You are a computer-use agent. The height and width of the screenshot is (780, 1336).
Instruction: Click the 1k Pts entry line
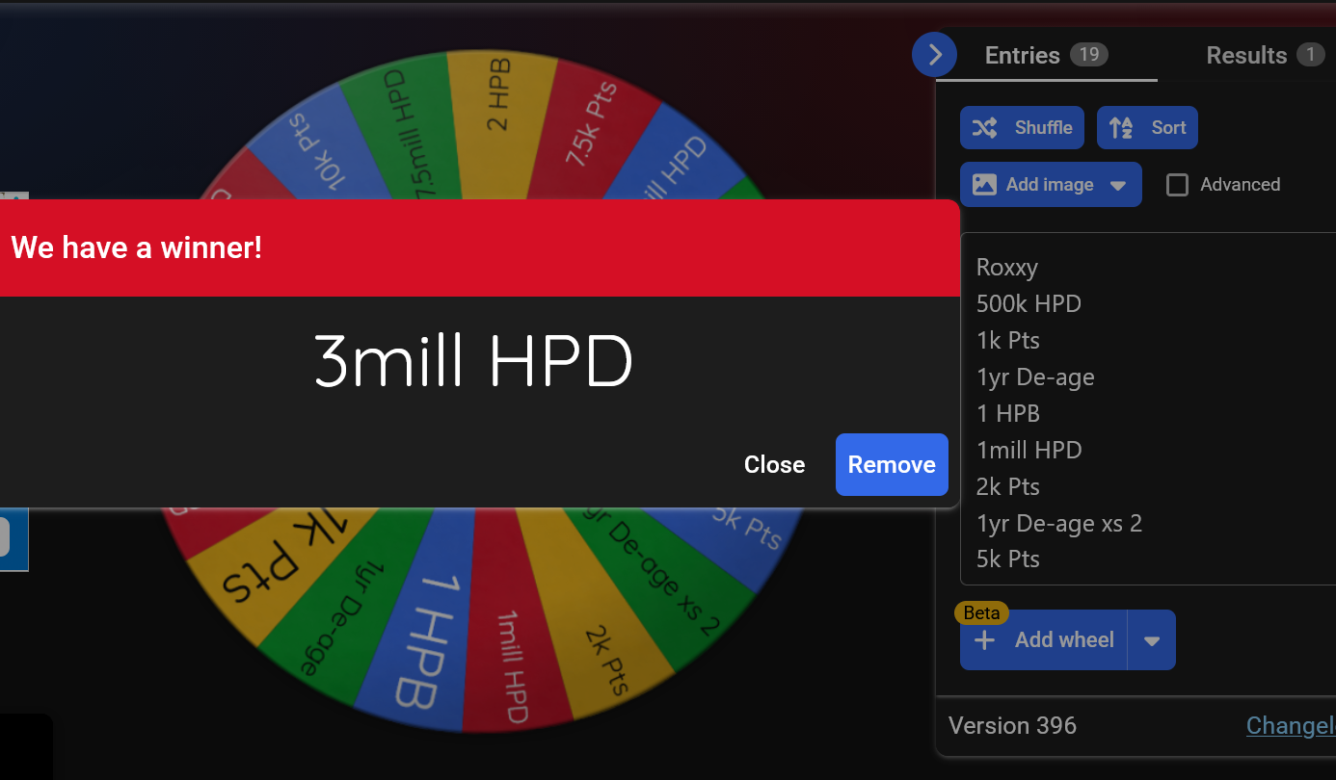(x=1007, y=340)
